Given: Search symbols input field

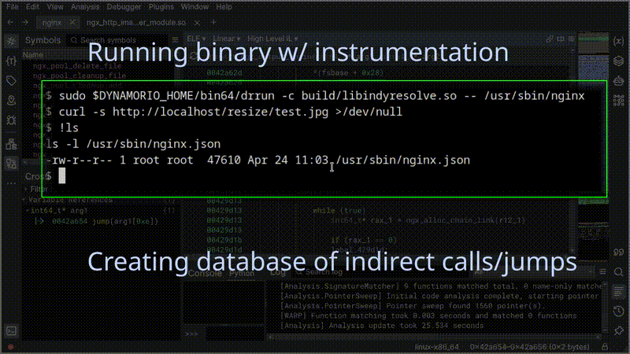Looking at the screenshot, I should coord(119,40).
